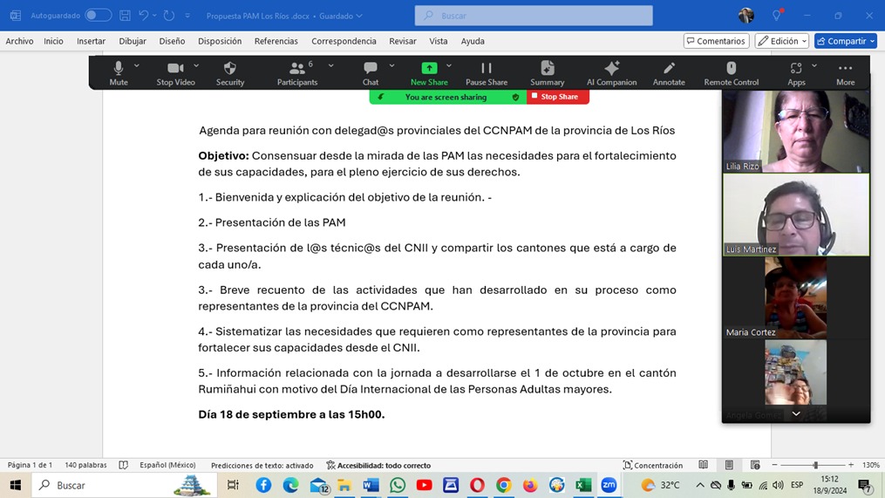This screenshot has width=885, height=498.
Task: Click Accesibilidad: todo correcto status
Action: (x=378, y=465)
